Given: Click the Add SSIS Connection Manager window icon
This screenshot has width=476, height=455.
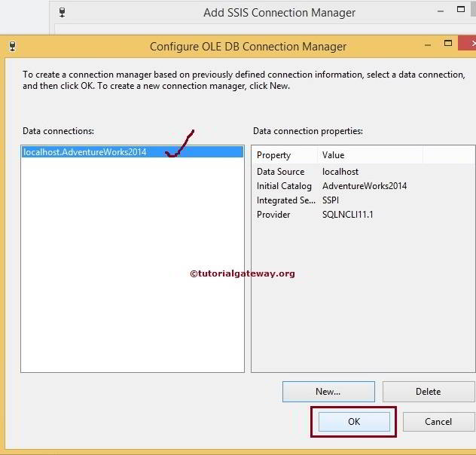Looking at the screenshot, I should 63,12.
